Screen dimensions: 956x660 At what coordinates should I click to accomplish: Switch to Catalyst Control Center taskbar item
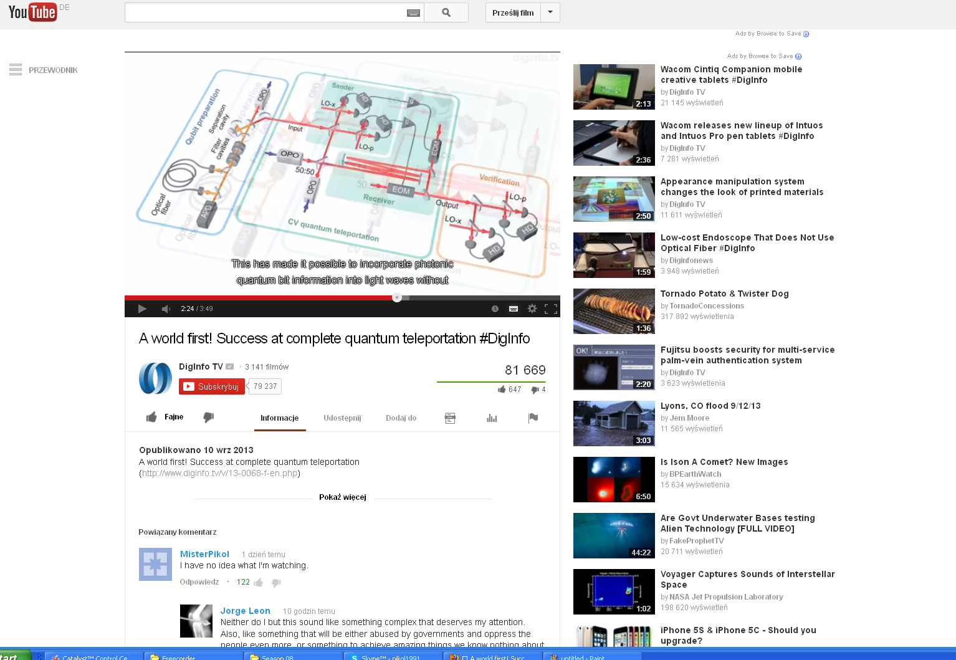[x=93, y=656]
